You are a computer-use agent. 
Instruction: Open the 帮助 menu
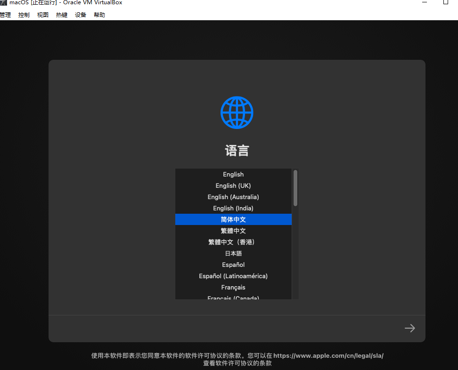pos(99,15)
